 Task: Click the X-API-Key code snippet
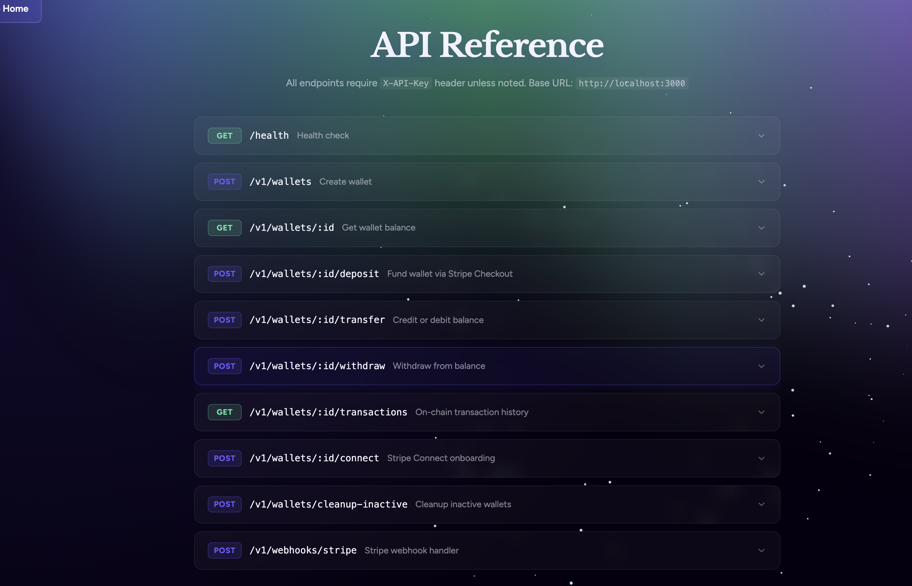pos(406,83)
